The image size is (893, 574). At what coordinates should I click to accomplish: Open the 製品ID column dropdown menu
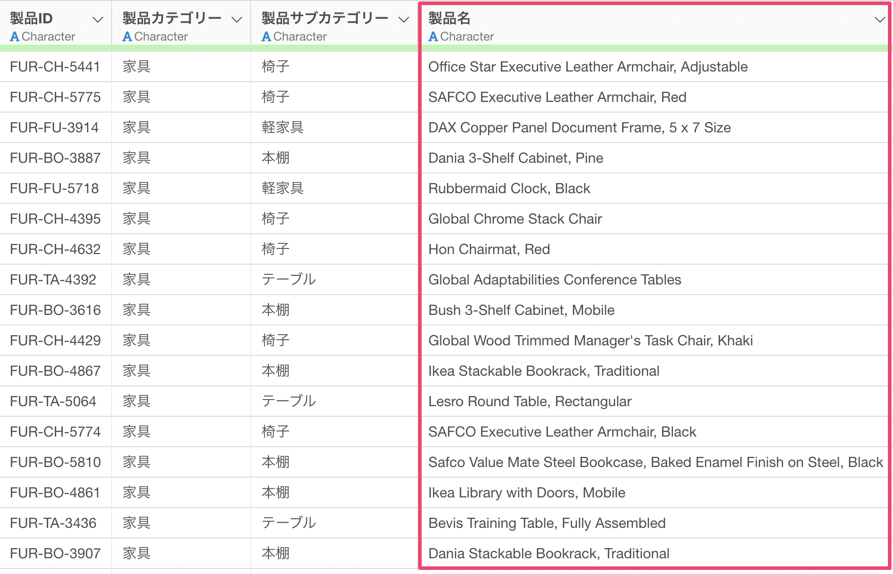point(97,20)
